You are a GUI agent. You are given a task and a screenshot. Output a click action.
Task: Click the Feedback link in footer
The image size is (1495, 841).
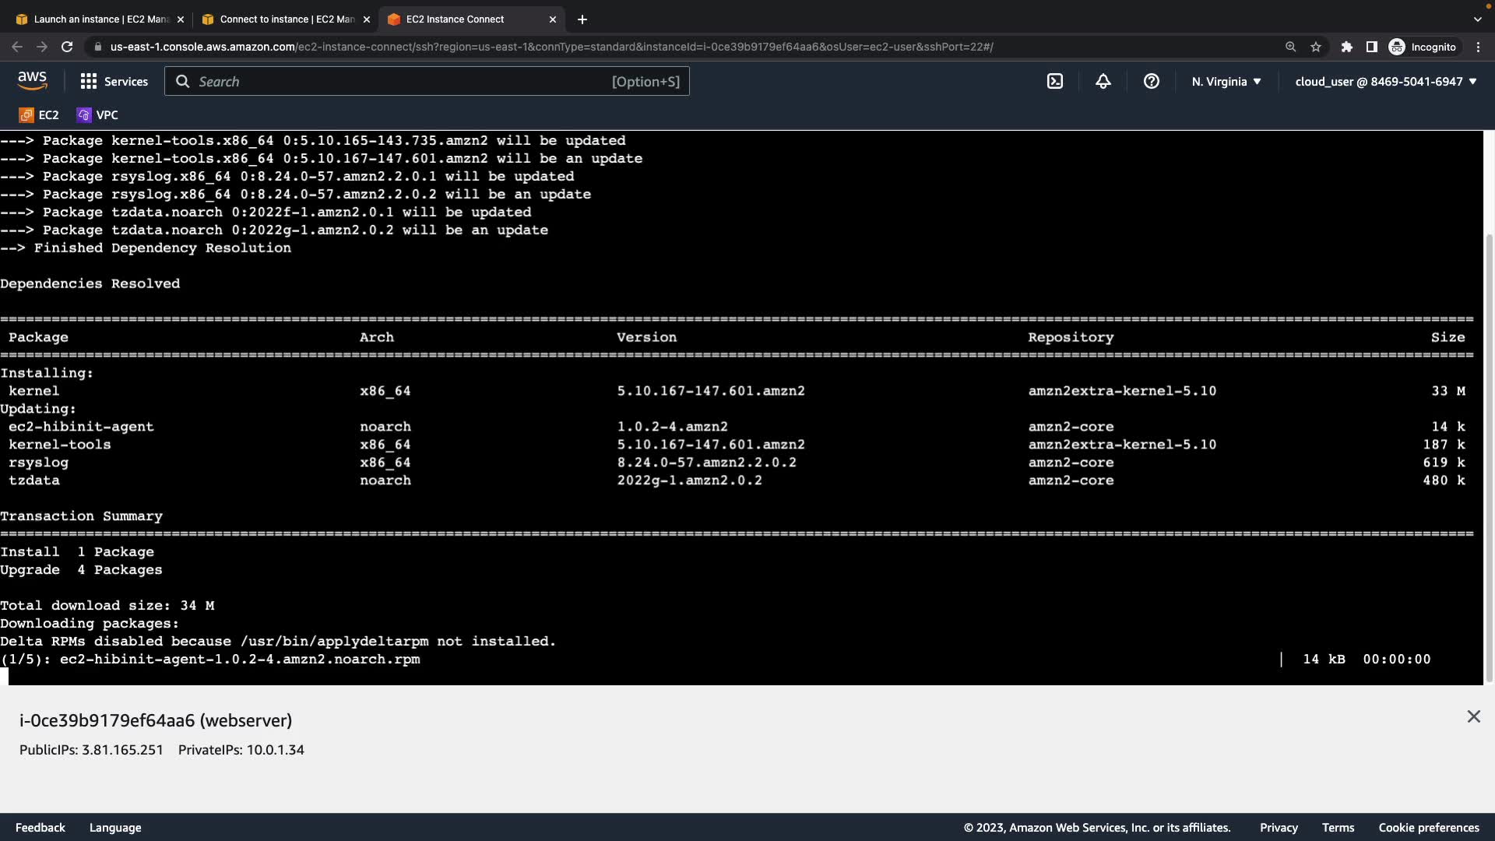(x=40, y=828)
